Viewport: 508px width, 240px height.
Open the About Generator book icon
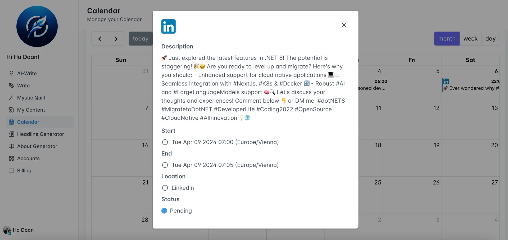coord(11,146)
